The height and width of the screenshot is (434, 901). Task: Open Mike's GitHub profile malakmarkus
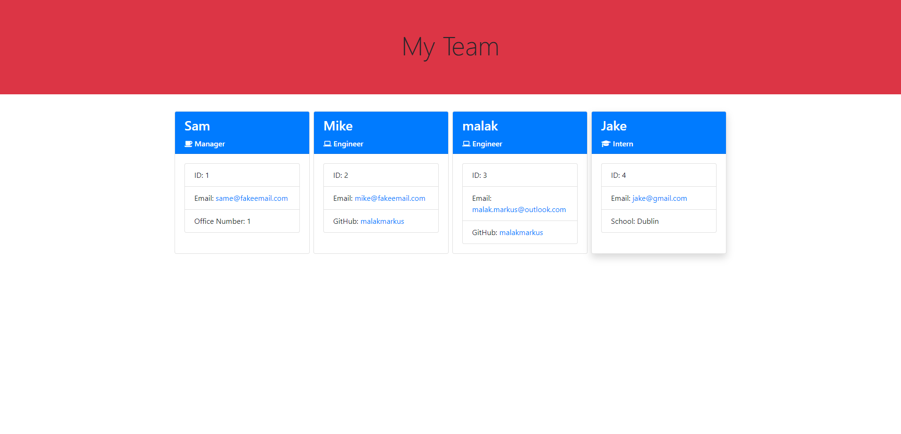click(382, 221)
